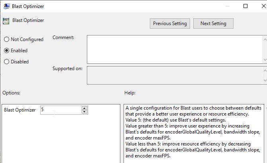Click the Comment box scroll up arrow
This screenshot has width=267, height=163.
tap(265, 40)
